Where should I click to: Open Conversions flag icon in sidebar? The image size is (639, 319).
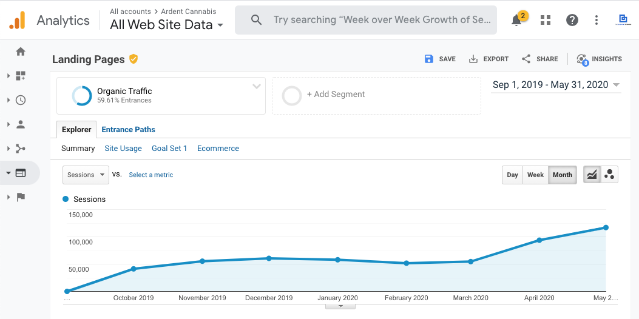pos(21,197)
